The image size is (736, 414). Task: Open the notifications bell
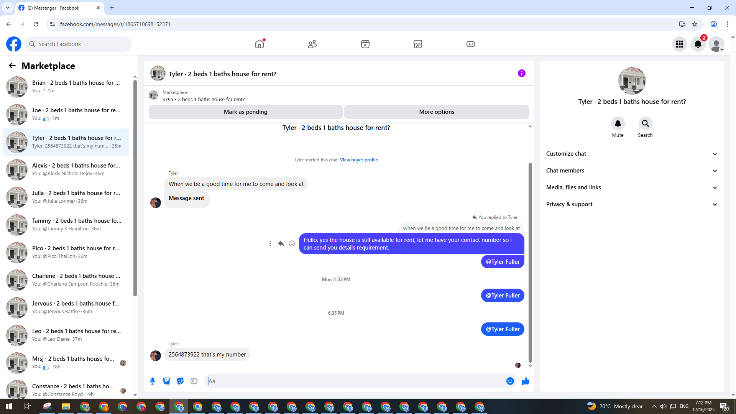tap(698, 44)
